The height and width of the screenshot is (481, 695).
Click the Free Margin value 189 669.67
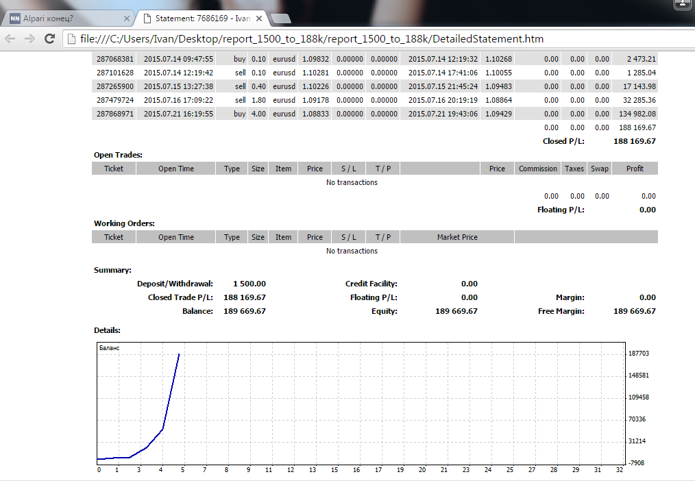[x=635, y=311]
